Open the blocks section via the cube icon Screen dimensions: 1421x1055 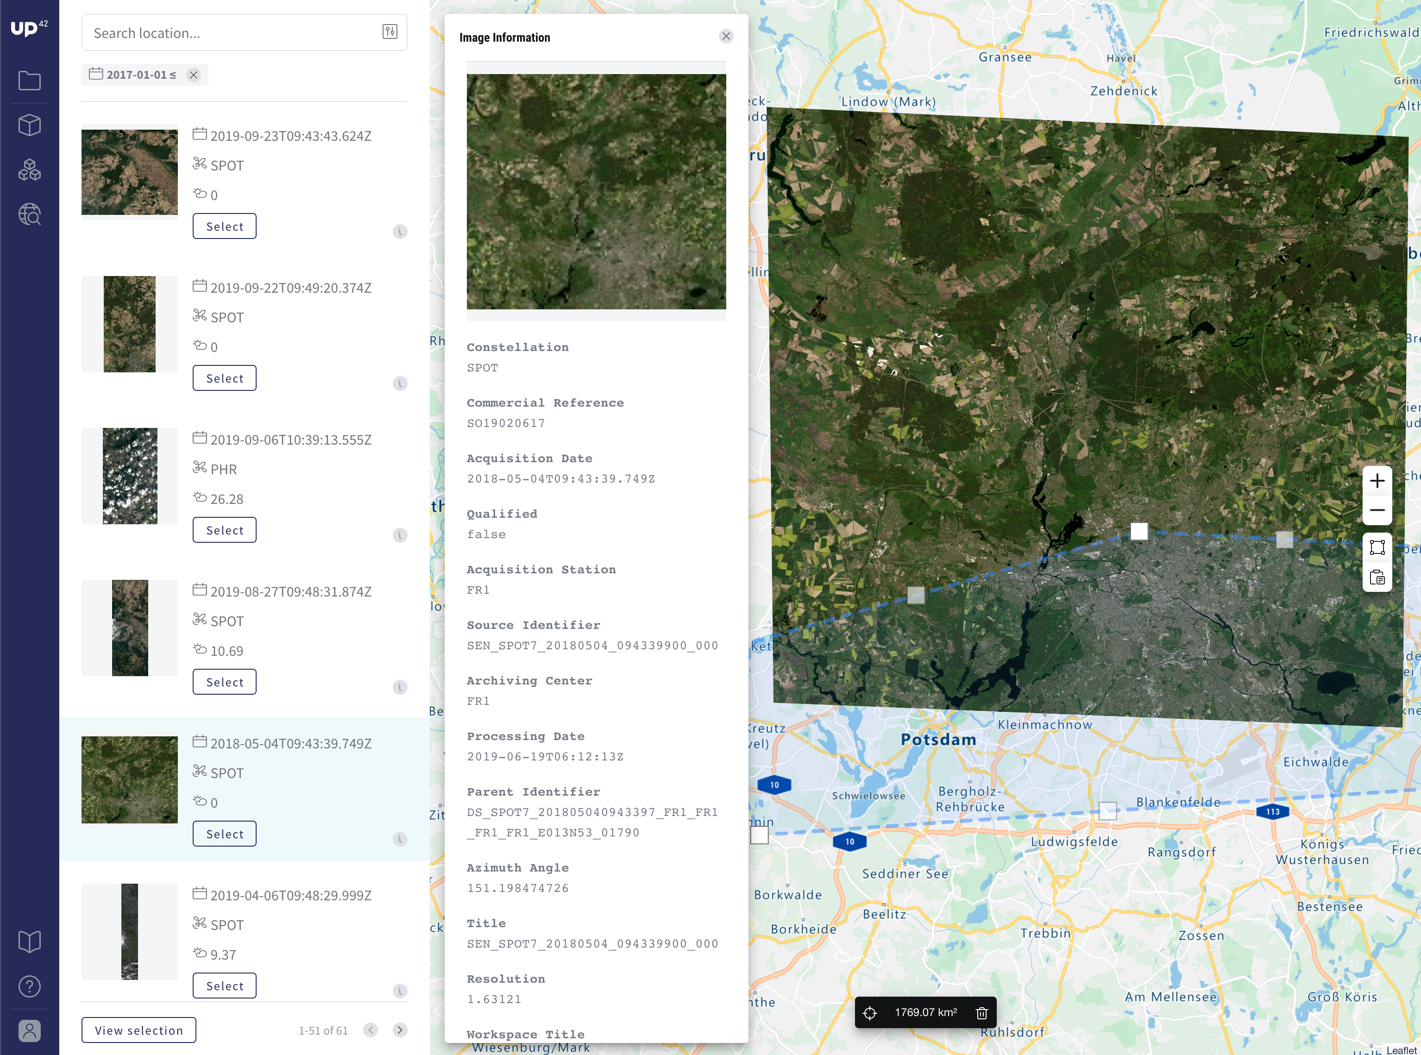point(29,125)
